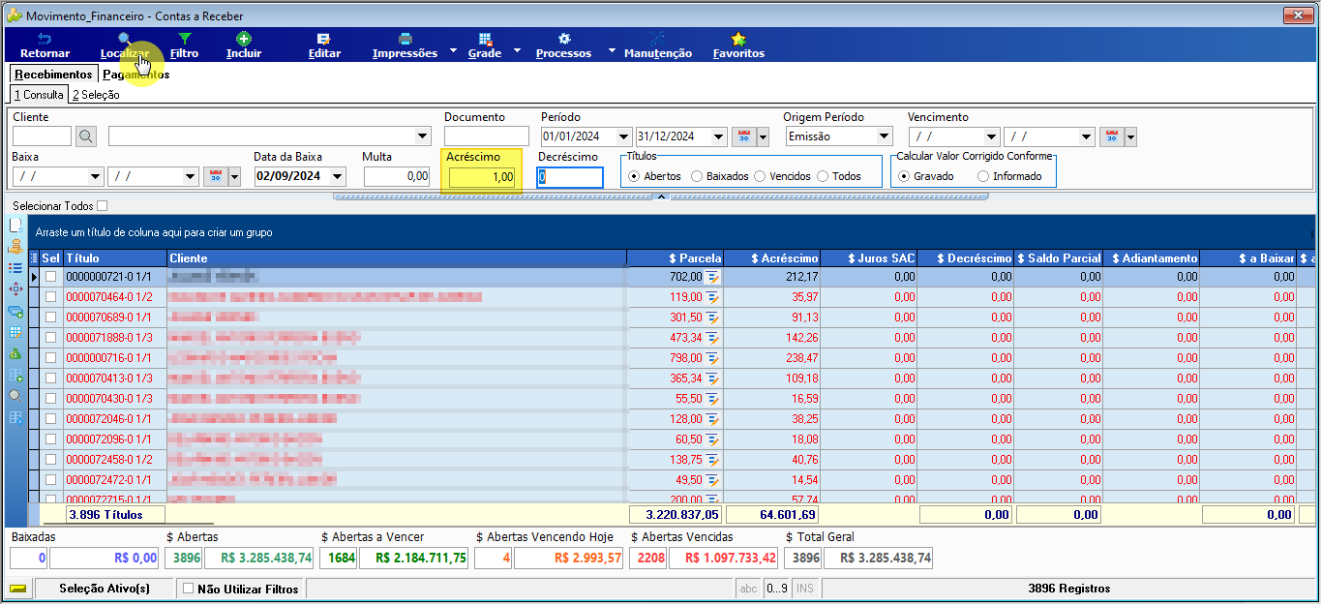Viewport: 1322px width, 605px height.
Task: Collapse the filter panel splitter arrow
Action: [661, 197]
